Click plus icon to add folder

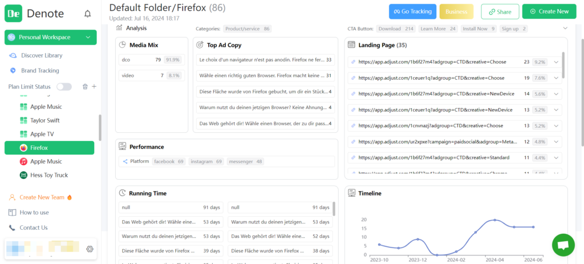tap(94, 87)
